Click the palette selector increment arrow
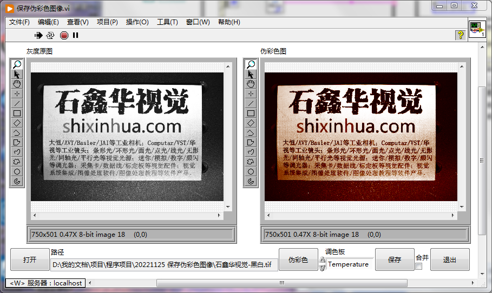 (x=322, y=261)
